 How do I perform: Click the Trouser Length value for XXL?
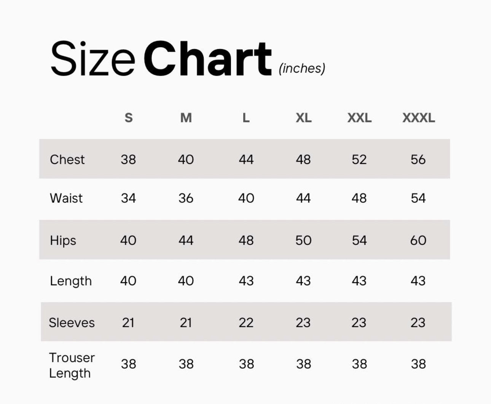(x=359, y=364)
